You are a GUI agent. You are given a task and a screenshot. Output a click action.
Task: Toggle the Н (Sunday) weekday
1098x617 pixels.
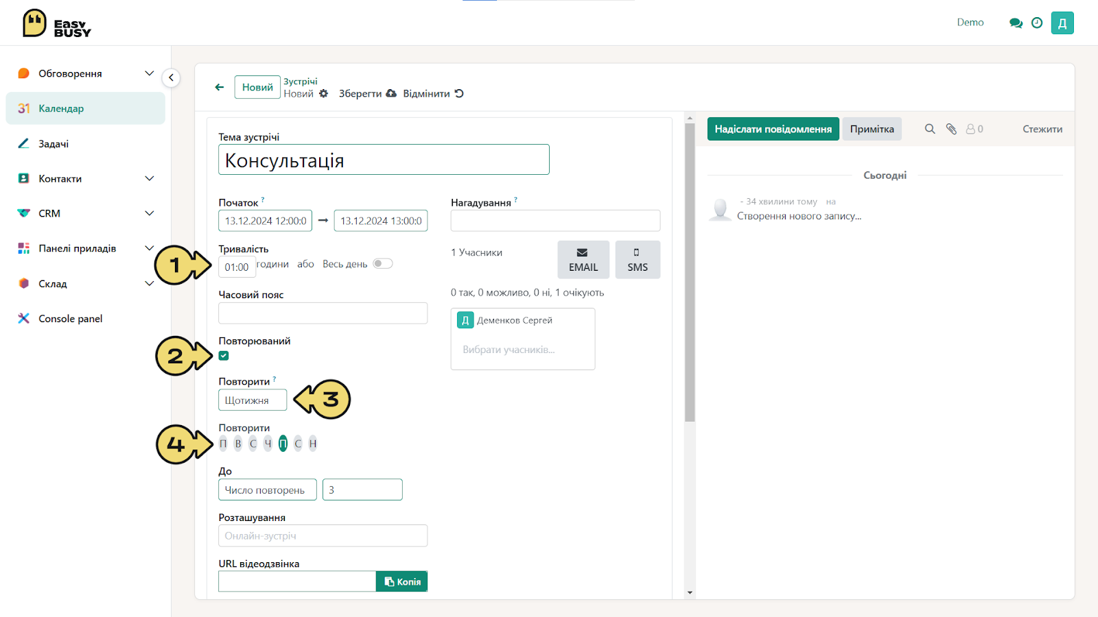(x=313, y=444)
